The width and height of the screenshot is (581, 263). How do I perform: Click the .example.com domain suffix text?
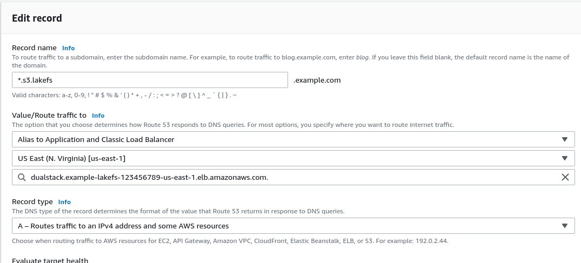click(x=317, y=80)
